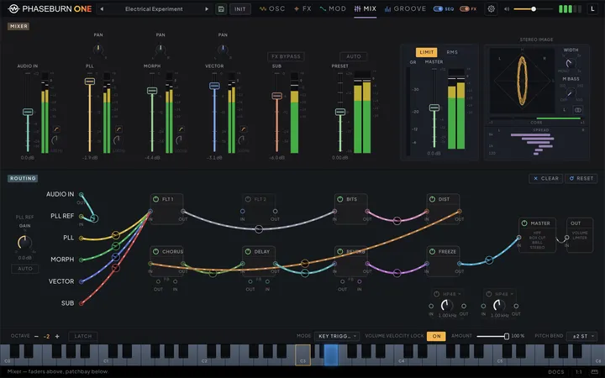Toggle the SEQ switch
Image resolution: width=605 pixels, height=378 pixels.
point(438,9)
